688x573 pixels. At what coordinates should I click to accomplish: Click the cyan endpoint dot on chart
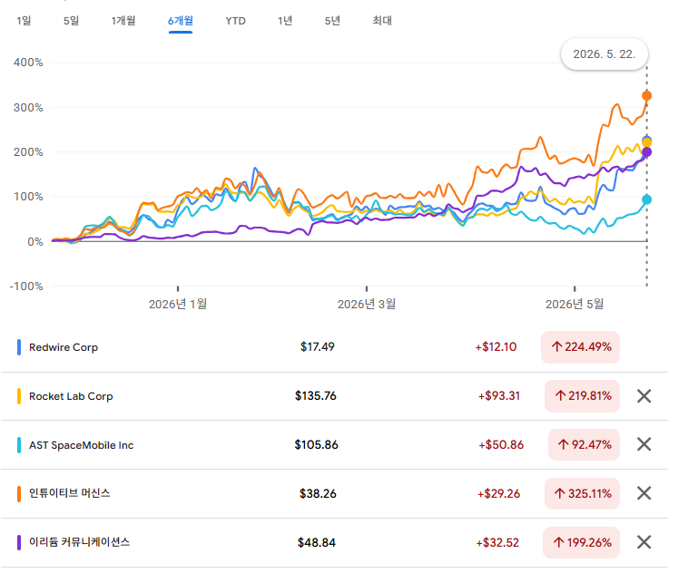(x=647, y=199)
